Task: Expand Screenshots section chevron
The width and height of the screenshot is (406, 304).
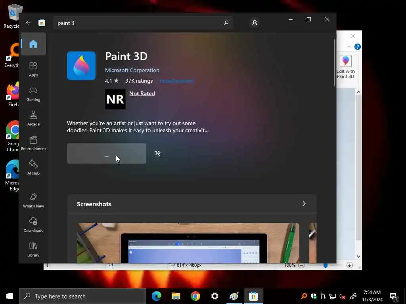Action: click(x=304, y=204)
